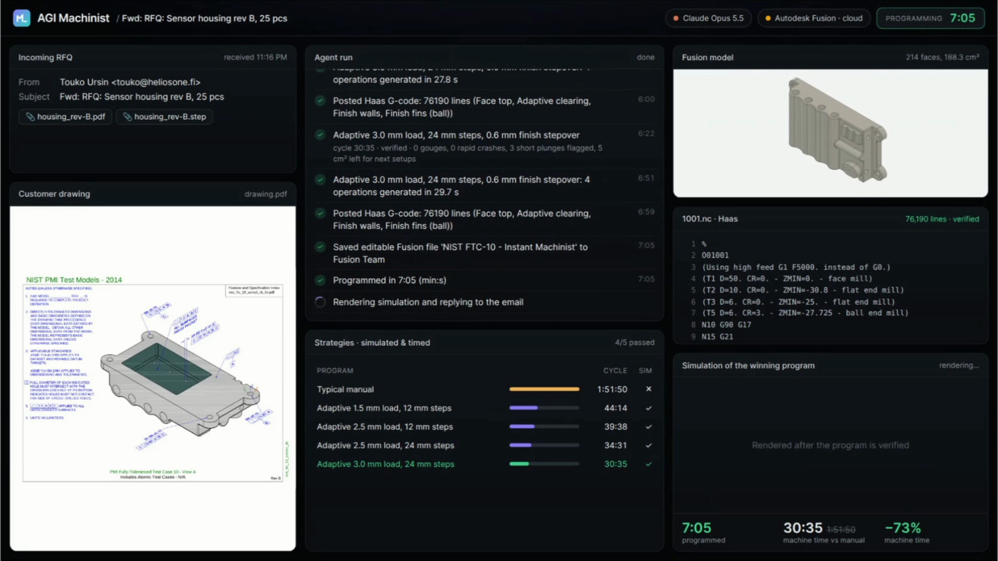
Task: Select 'Adaptive 2.5 mm load, 24 mm steps'
Action: pos(484,445)
